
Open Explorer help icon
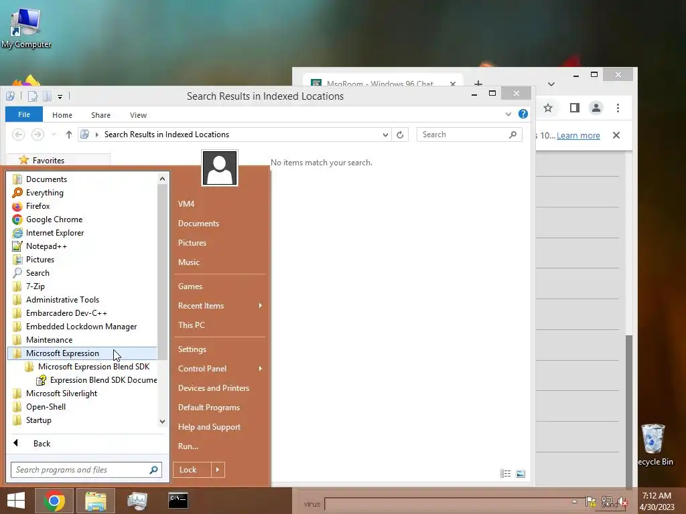[x=523, y=114]
